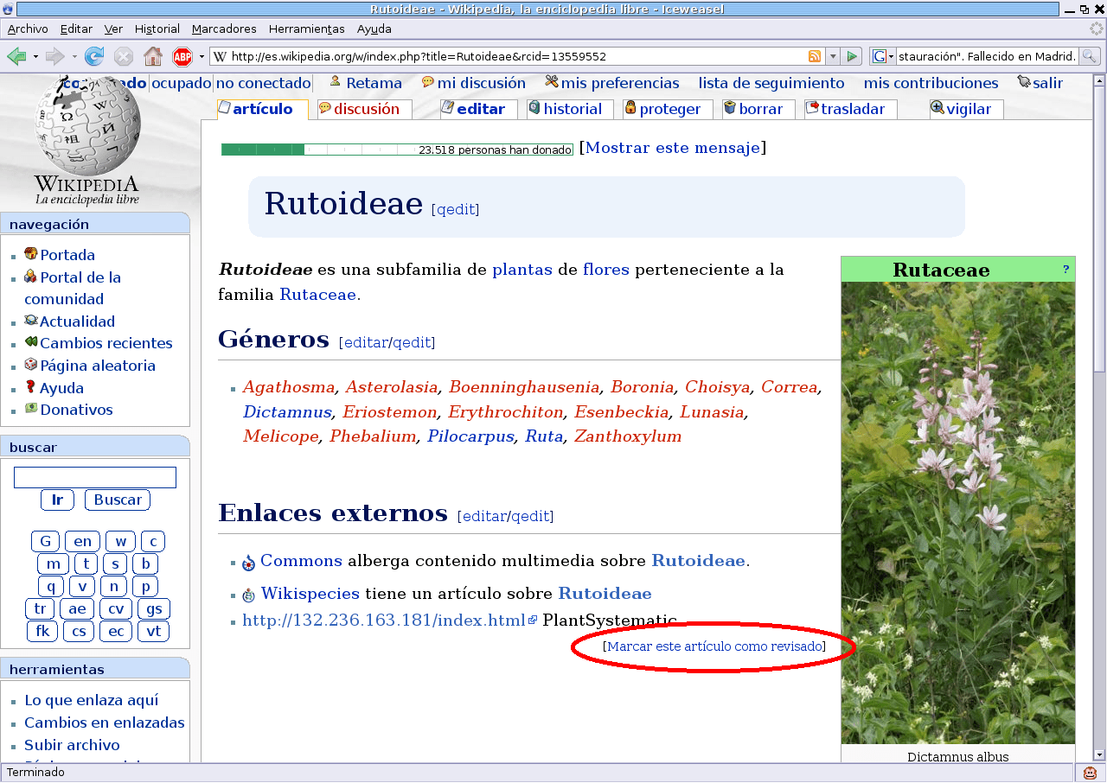The image size is (1107, 783).
Task: Reload the page with the refresh icon
Action: coord(94,57)
